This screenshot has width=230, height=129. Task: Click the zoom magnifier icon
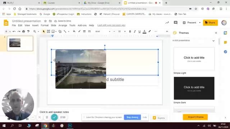34,32
